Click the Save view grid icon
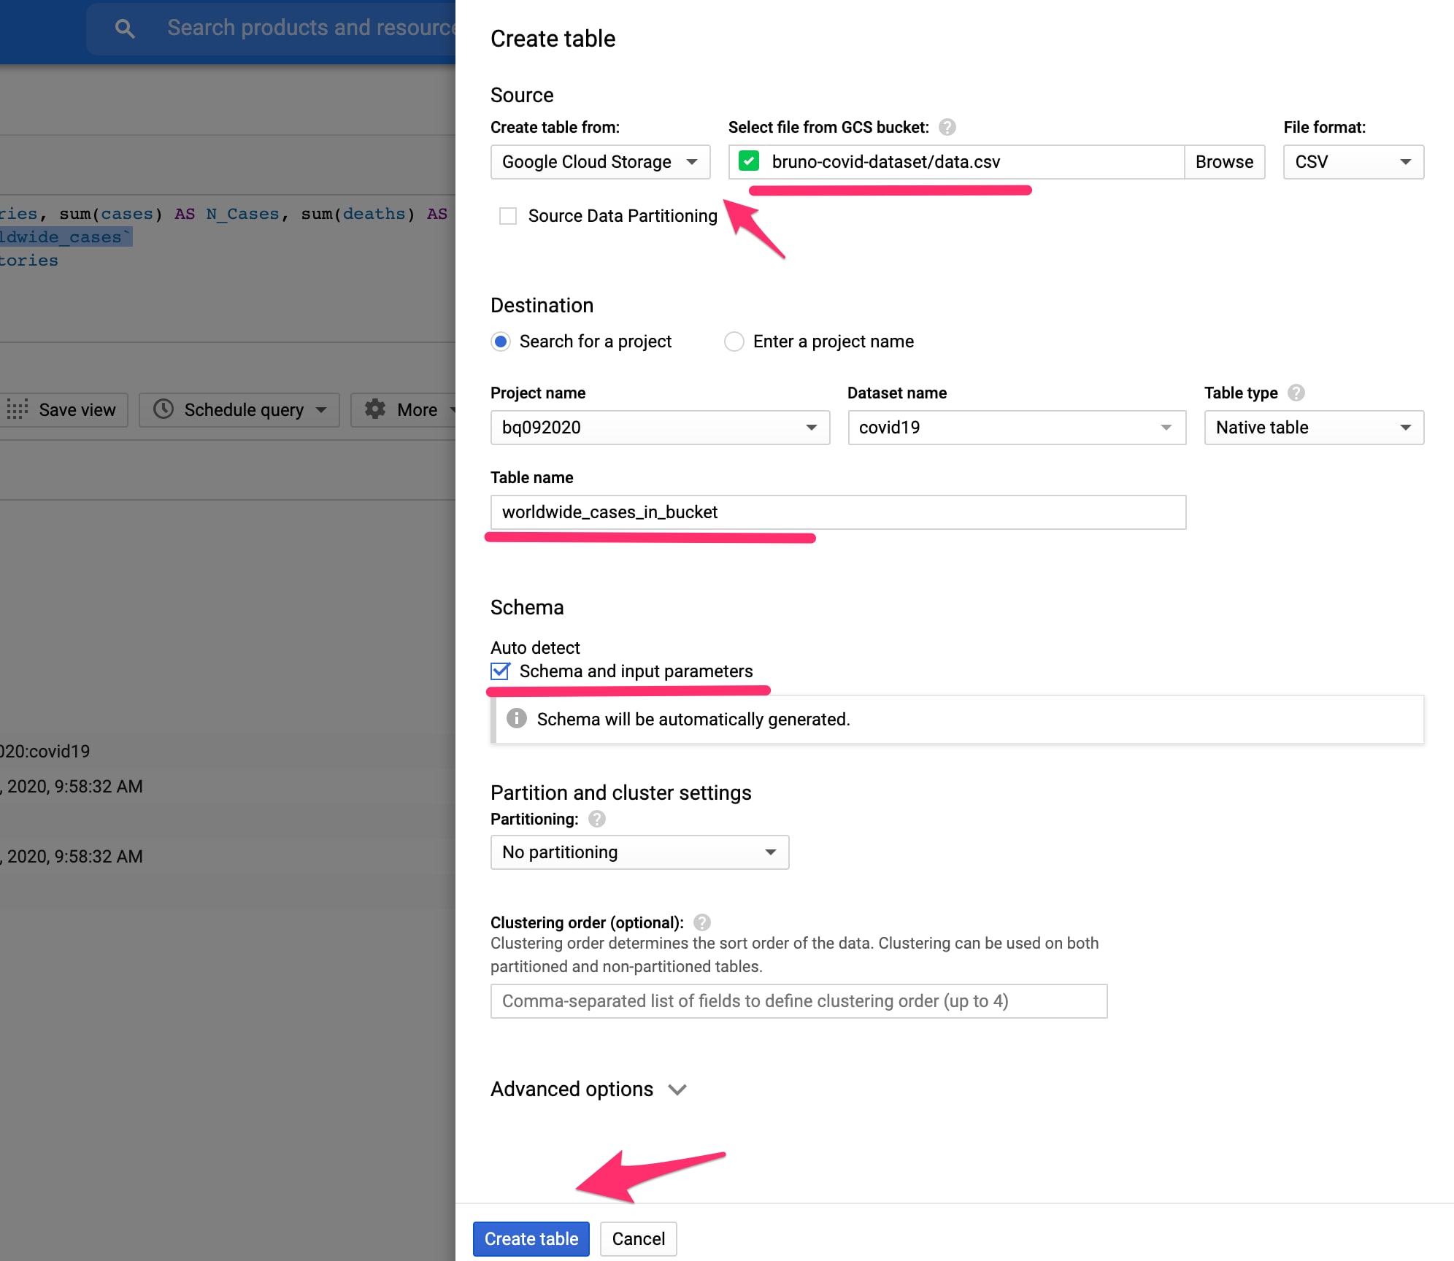1454x1261 pixels. click(x=18, y=409)
